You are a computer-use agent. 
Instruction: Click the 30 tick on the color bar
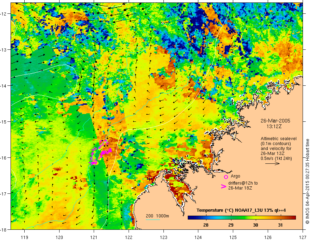[255, 225]
